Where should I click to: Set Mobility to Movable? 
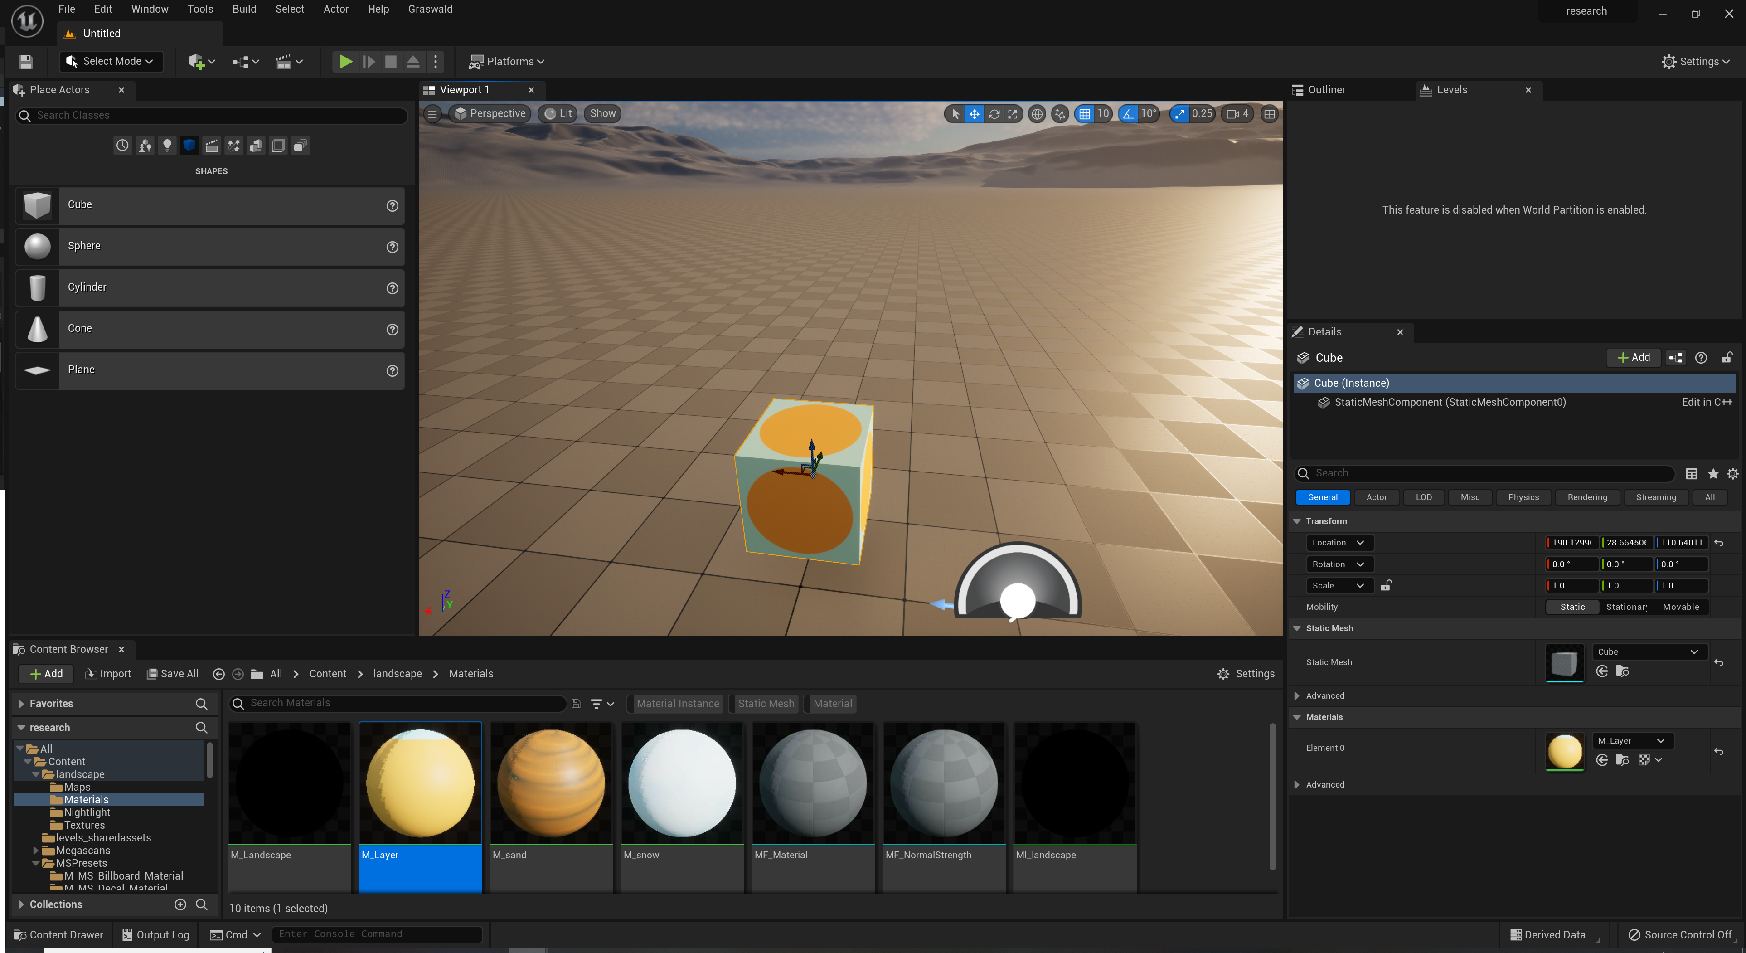1680,607
